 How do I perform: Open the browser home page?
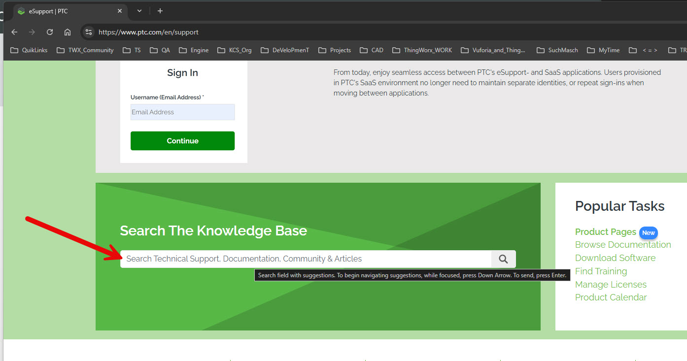coord(67,32)
